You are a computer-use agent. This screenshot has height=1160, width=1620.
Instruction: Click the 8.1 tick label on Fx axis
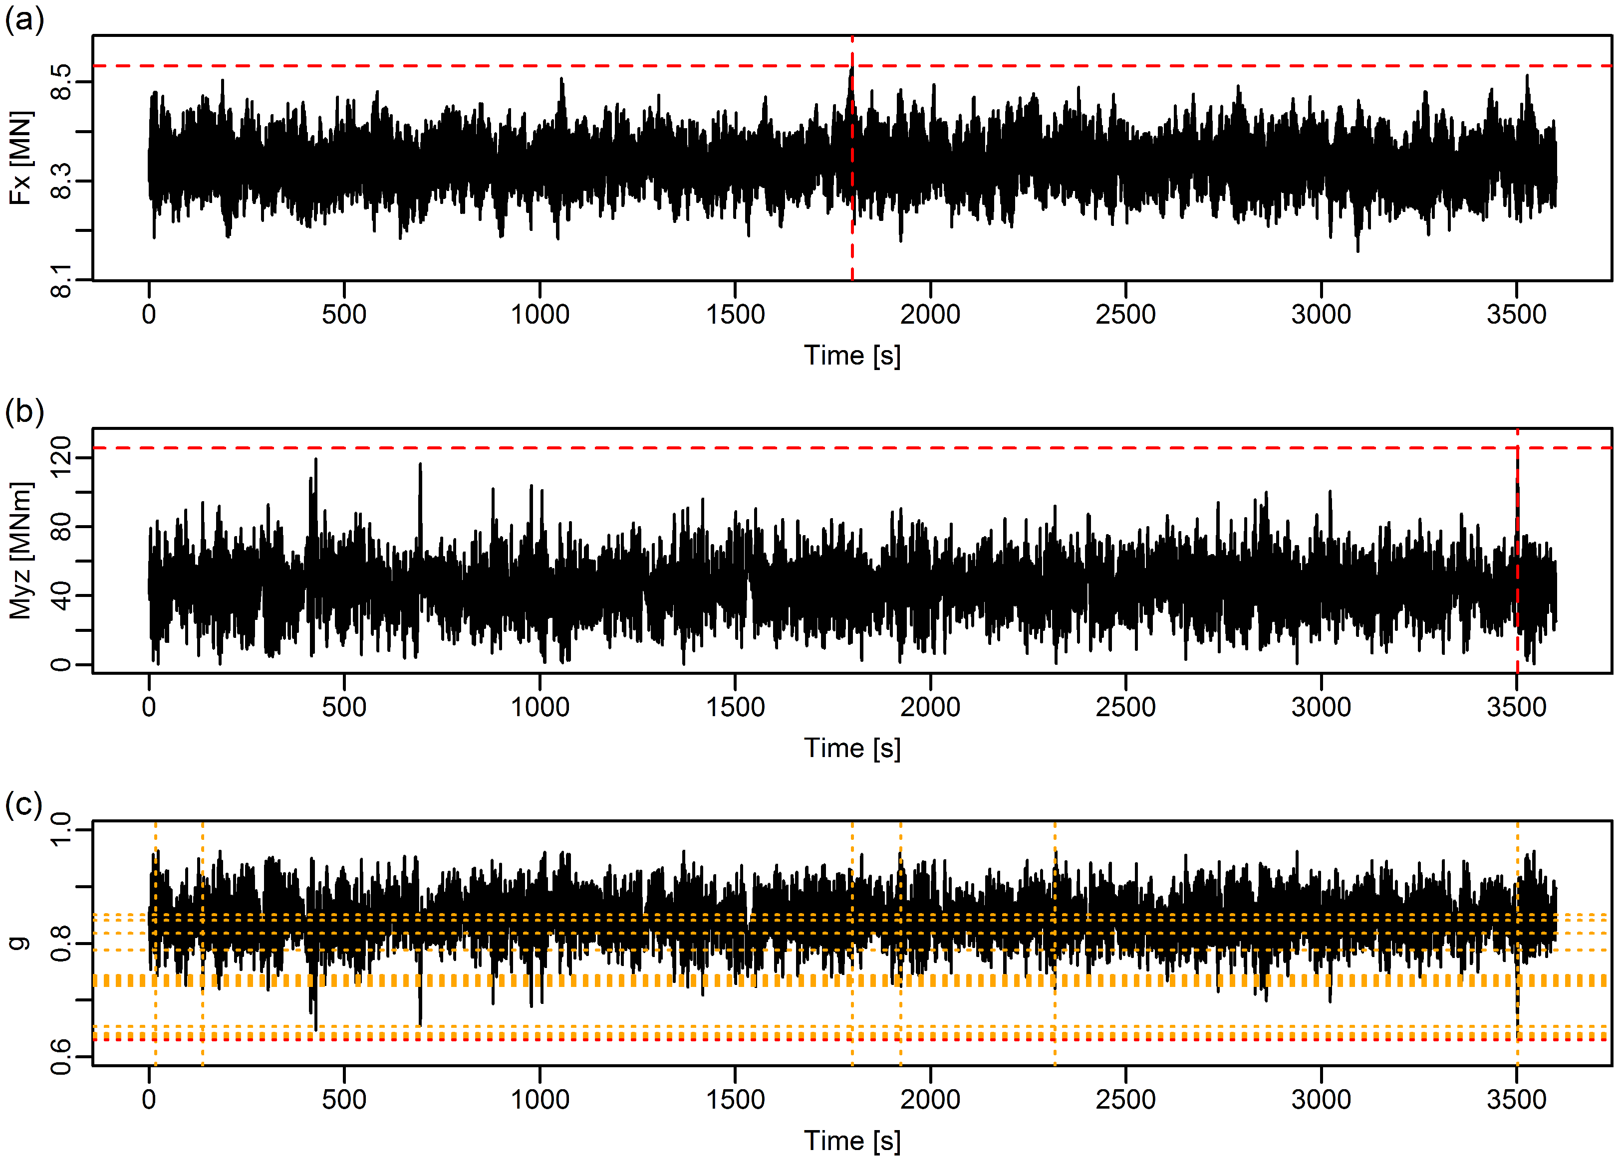pyautogui.click(x=61, y=280)
